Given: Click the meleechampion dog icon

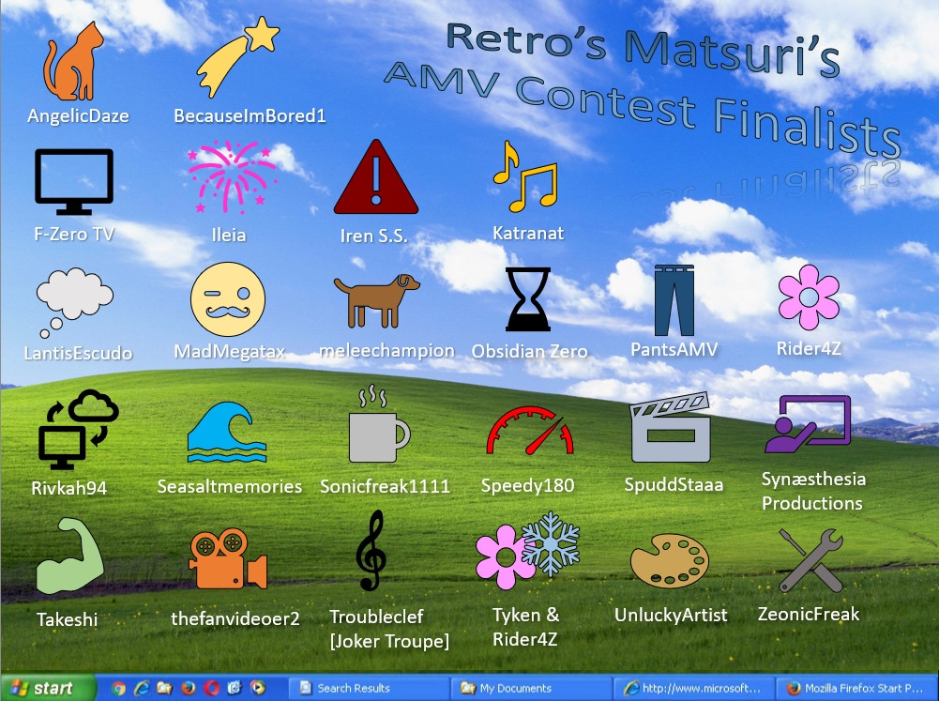Looking at the screenshot, I should pyautogui.click(x=377, y=301).
